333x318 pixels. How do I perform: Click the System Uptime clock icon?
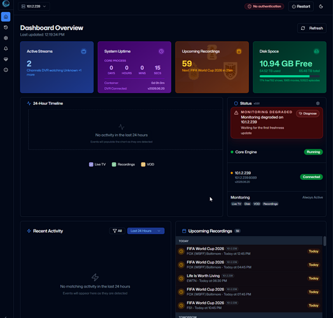coord(161,52)
